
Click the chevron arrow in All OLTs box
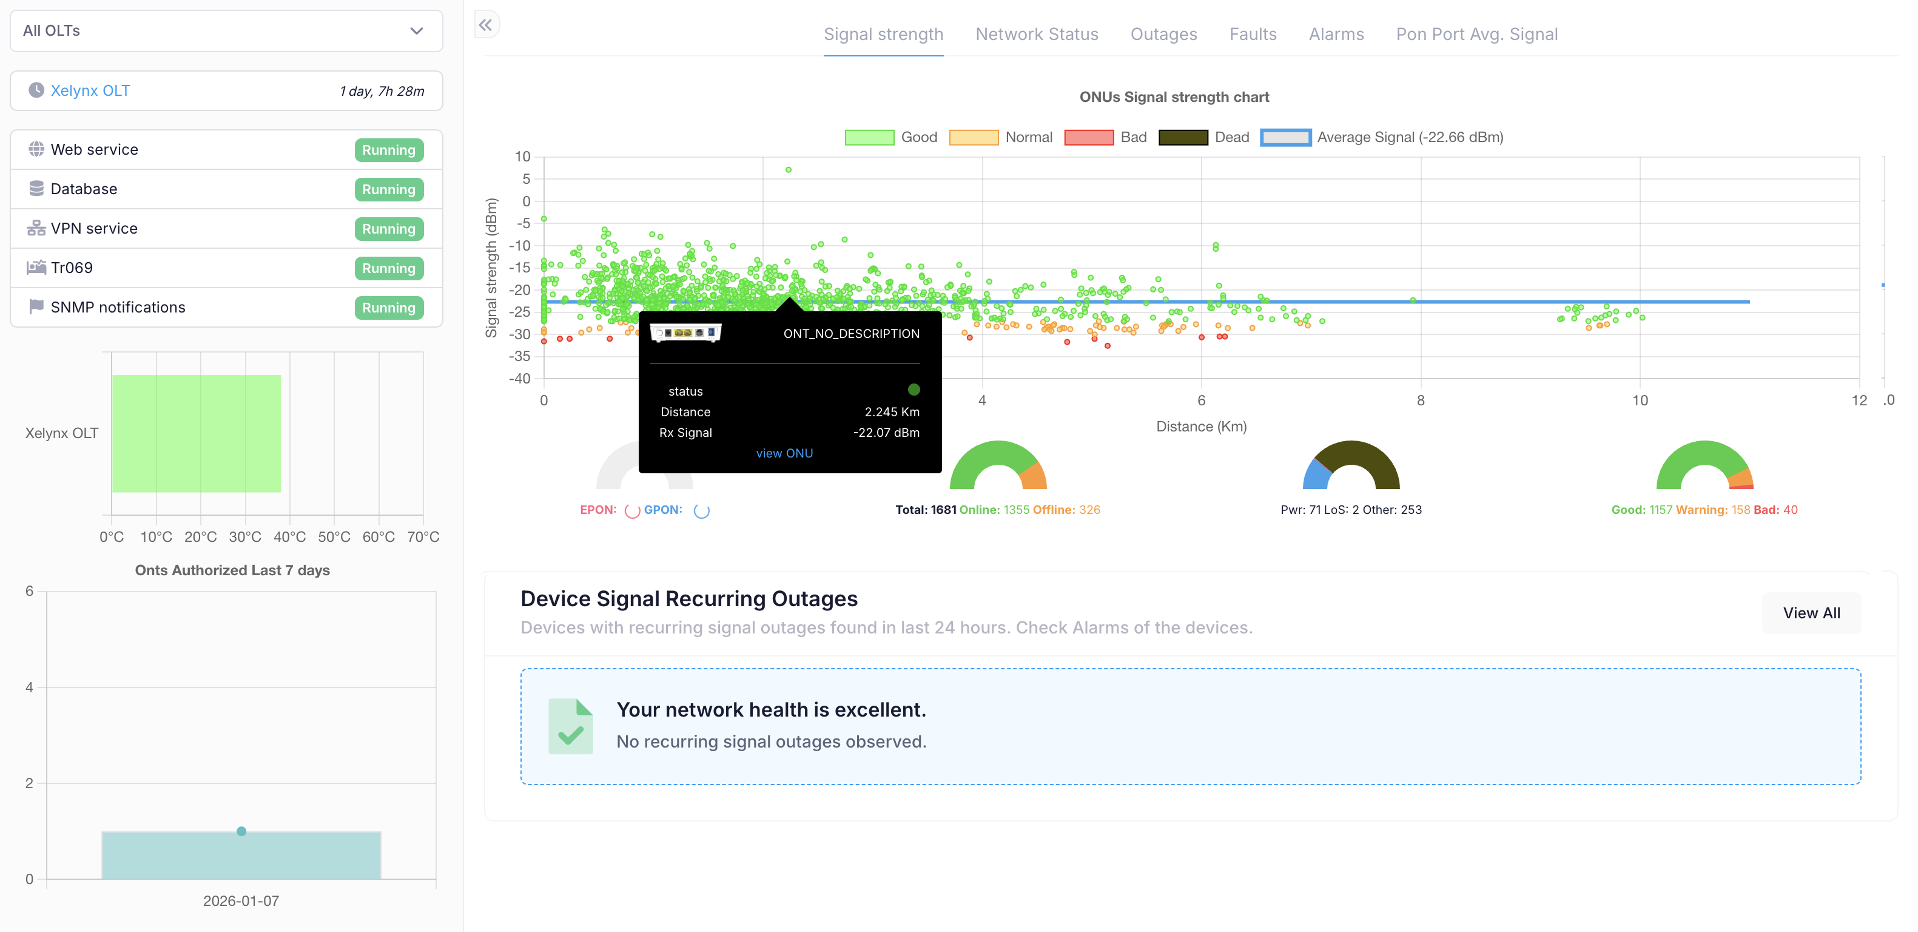[416, 30]
